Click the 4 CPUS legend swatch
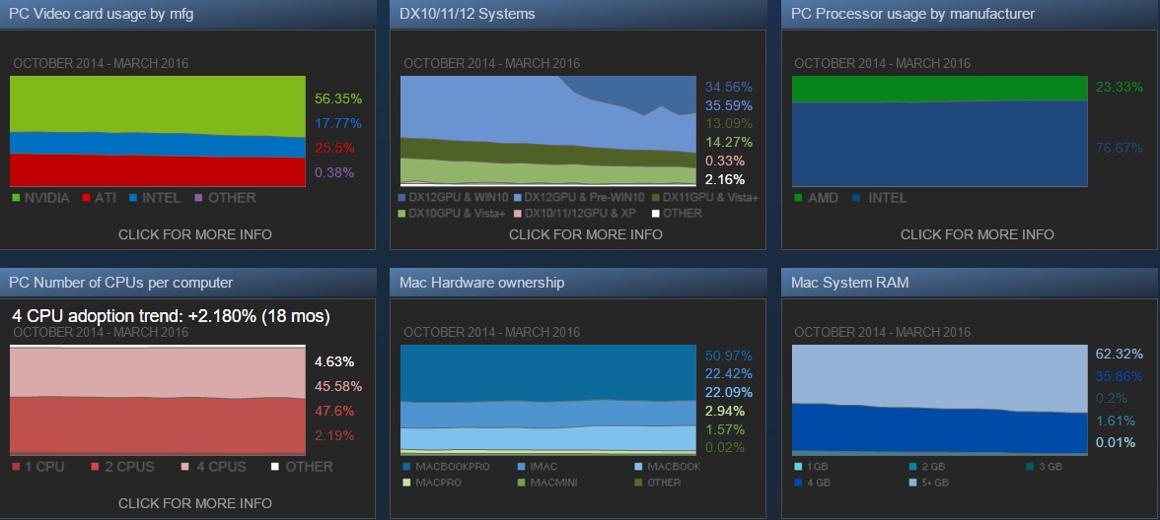The image size is (1160, 520). click(187, 467)
